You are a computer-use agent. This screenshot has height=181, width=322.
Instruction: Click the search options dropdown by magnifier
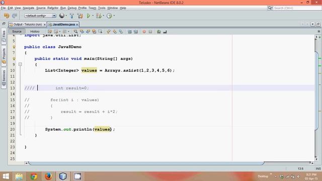pyautogui.click(x=270, y=8)
